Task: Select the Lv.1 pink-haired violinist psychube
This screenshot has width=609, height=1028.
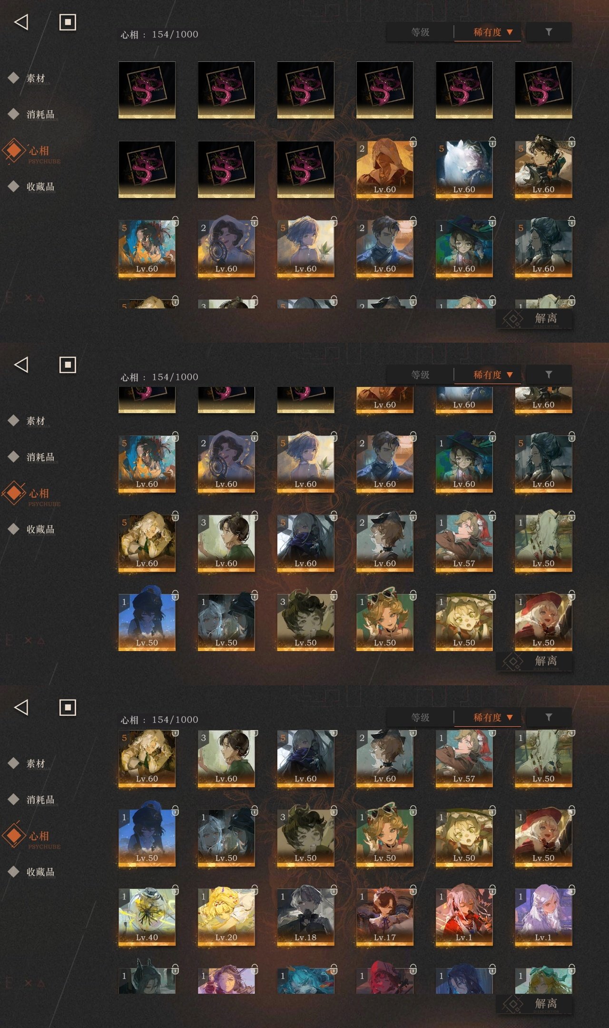Action: 464,916
